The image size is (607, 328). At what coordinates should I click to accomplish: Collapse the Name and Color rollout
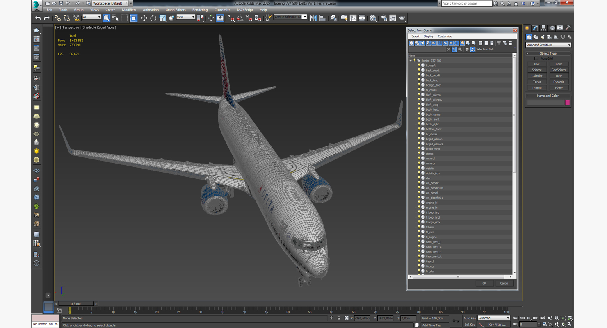click(x=548, y=96)
